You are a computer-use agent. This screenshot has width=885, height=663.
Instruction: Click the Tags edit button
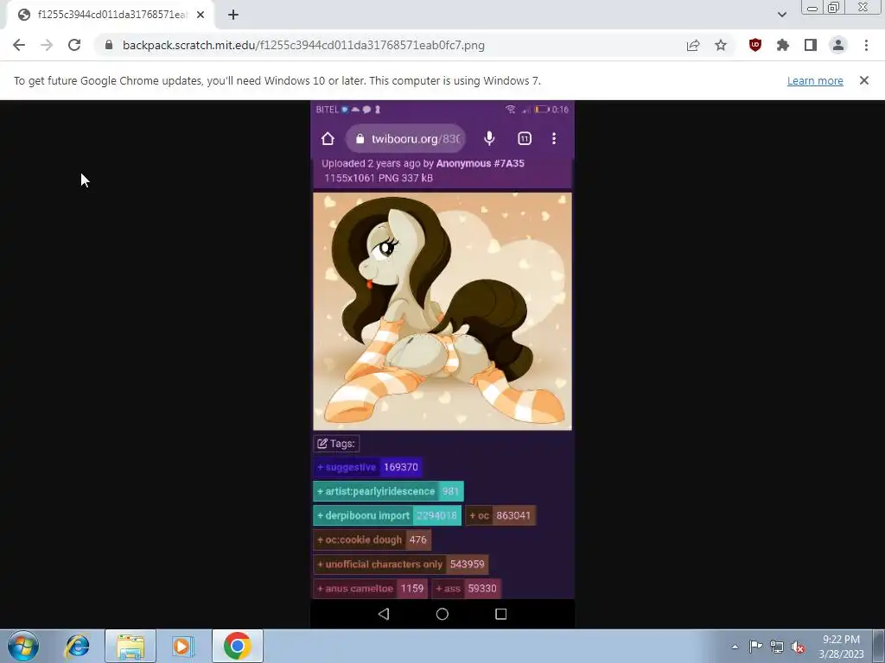(x=336, y=444)
